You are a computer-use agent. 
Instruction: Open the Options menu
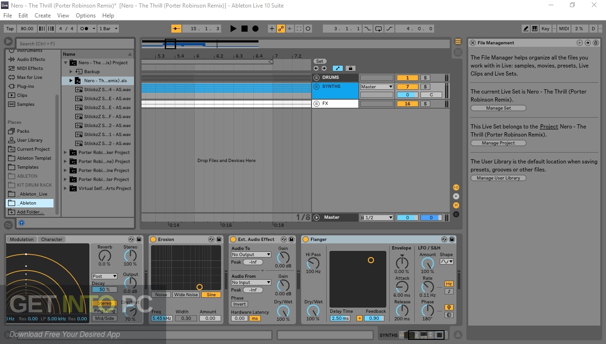click(x=86, y=16)
